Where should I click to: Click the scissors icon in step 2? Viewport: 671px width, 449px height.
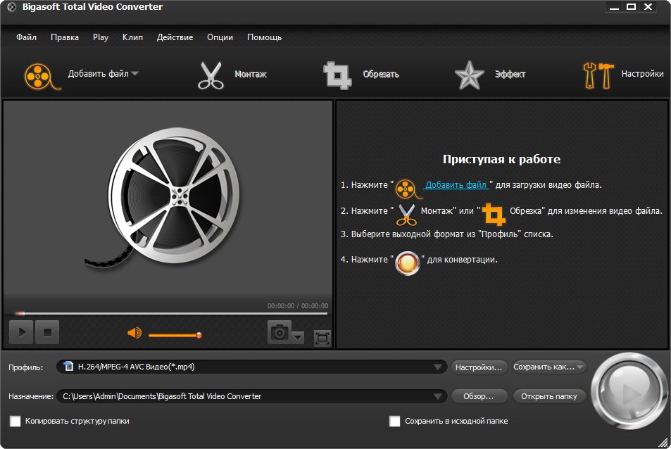[406, 215]
